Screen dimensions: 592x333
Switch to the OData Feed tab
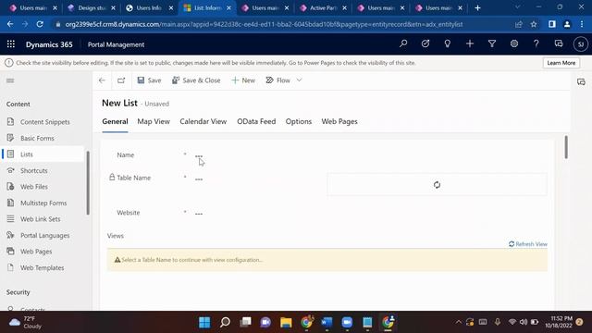pos(256,121)
